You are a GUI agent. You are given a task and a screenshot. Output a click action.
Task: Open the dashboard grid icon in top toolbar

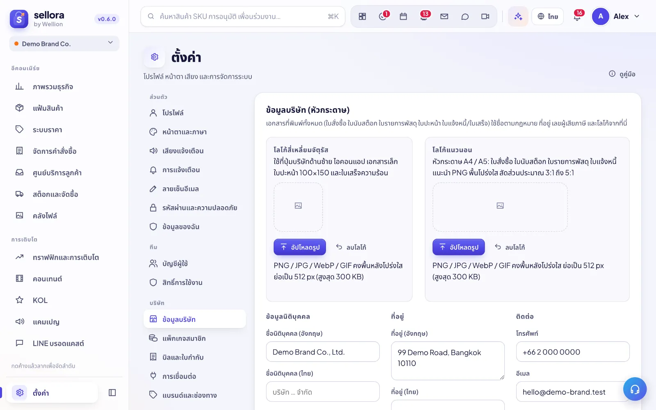(x=362, y=16)
